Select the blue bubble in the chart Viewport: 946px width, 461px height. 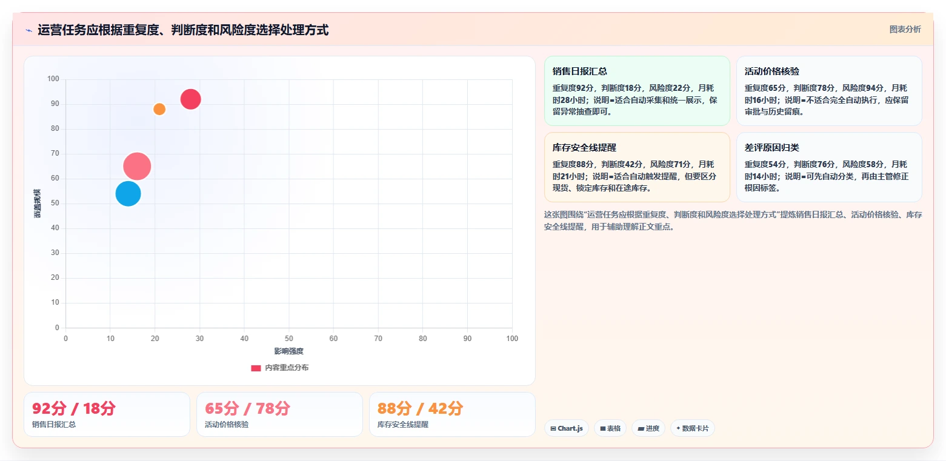(128, 193)
